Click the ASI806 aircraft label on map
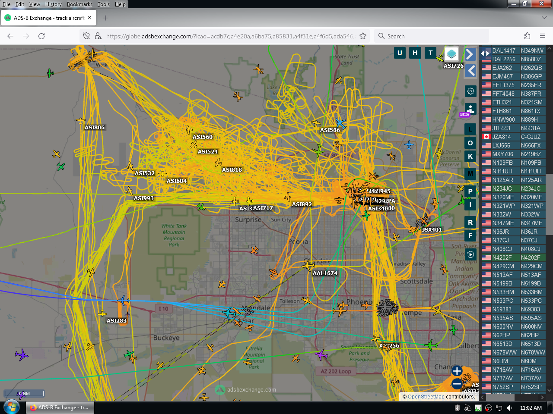The image size is (553, 414). [95, 128]
